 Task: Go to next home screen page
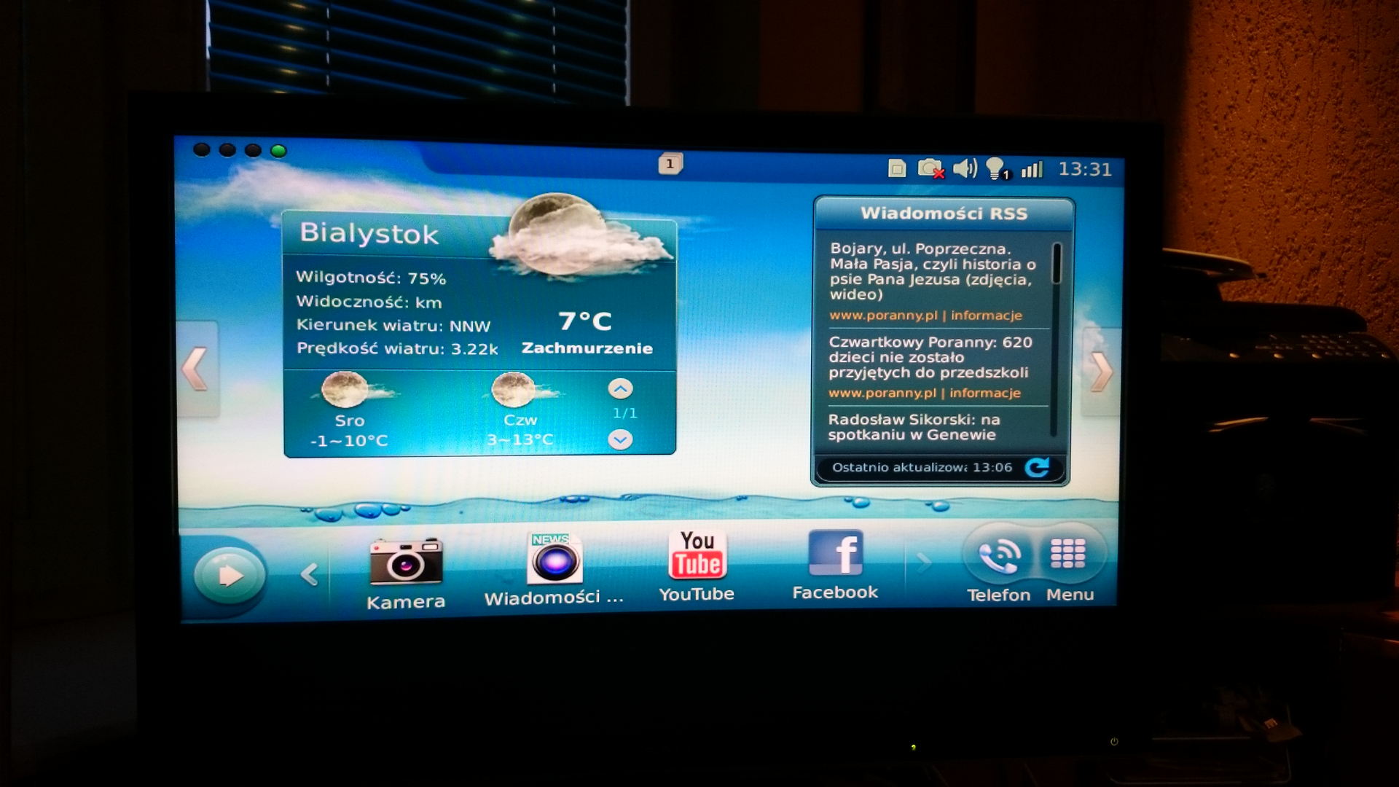pyautogui.click(x=1101, y=372)
